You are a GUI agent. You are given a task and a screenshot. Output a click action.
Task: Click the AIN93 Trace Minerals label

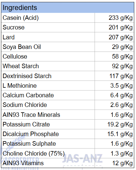point(31,115)
